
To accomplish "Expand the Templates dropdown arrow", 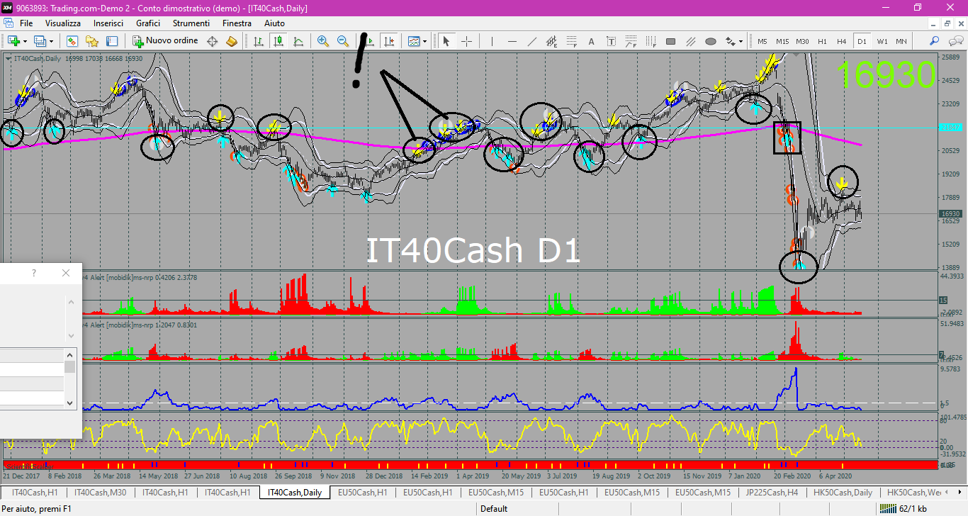I will [424, 41].
